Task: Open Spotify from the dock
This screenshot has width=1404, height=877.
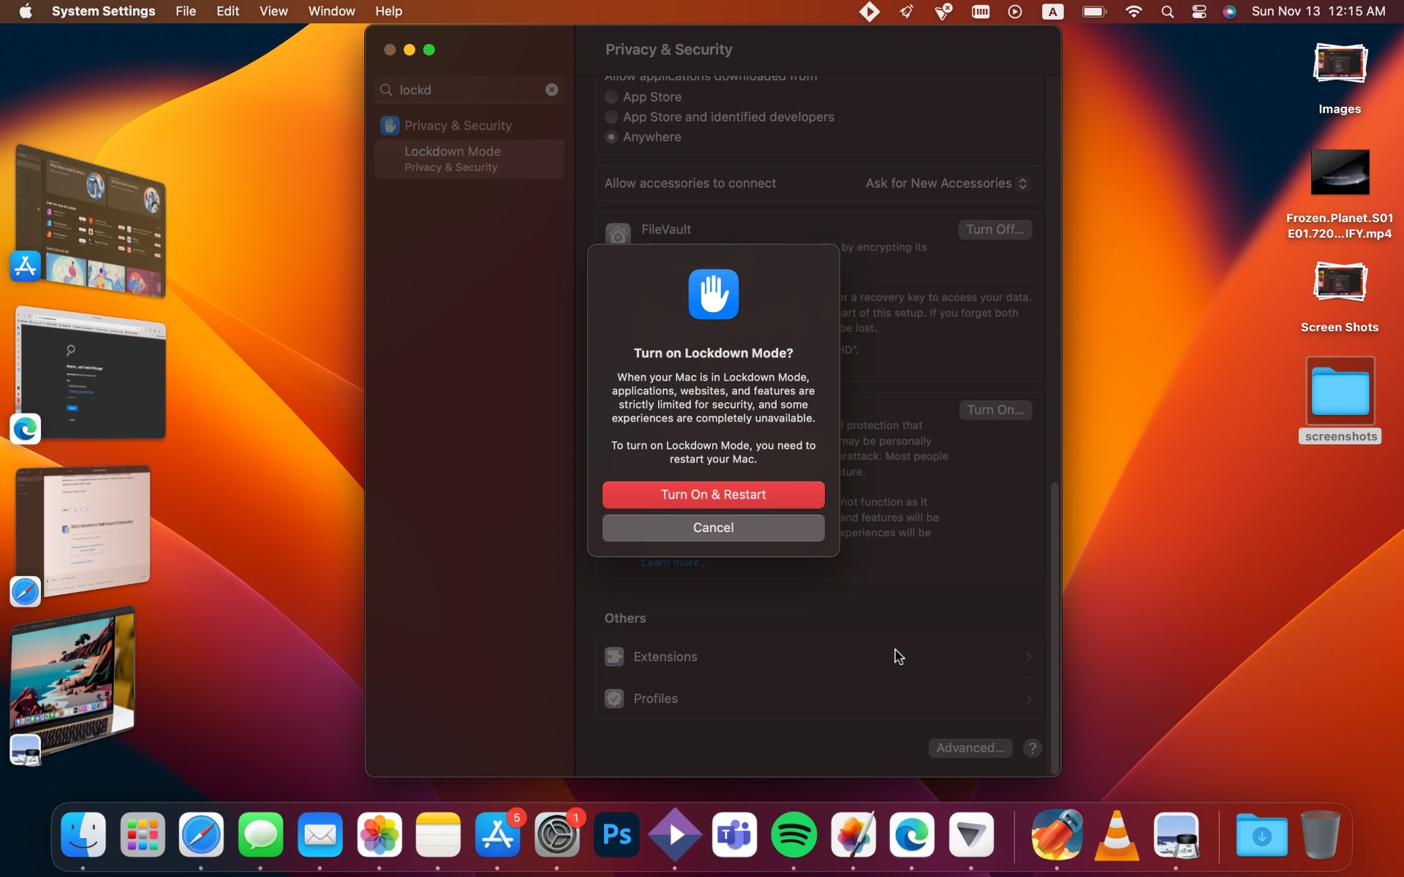Action: point(793,835)
